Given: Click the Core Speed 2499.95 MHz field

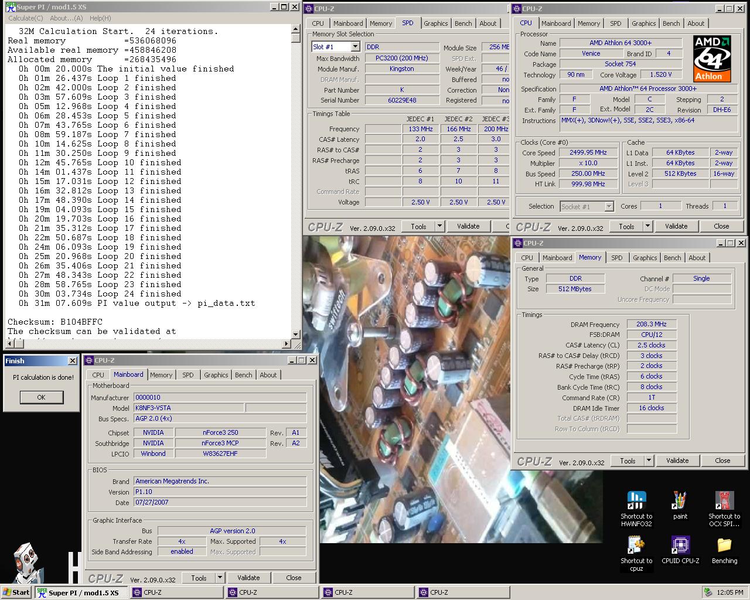Looking at the screenshot, I should (588, 152).
